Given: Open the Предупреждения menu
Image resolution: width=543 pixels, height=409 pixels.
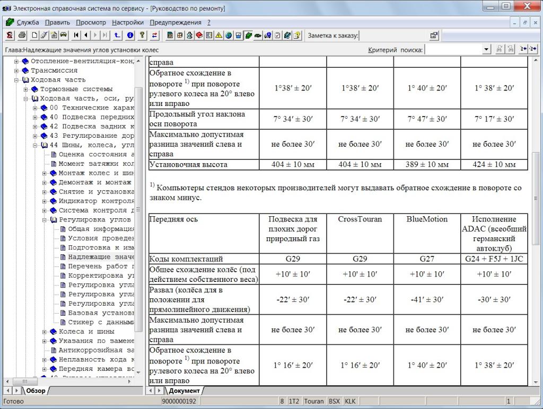Looking at the screenshot, I should [176, 22].
